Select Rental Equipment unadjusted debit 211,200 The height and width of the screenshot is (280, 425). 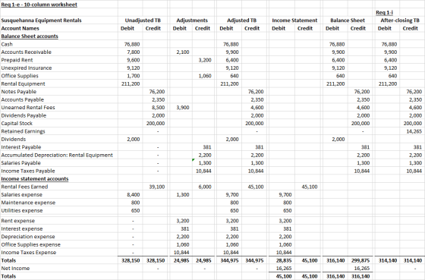[x=131, y=83]
